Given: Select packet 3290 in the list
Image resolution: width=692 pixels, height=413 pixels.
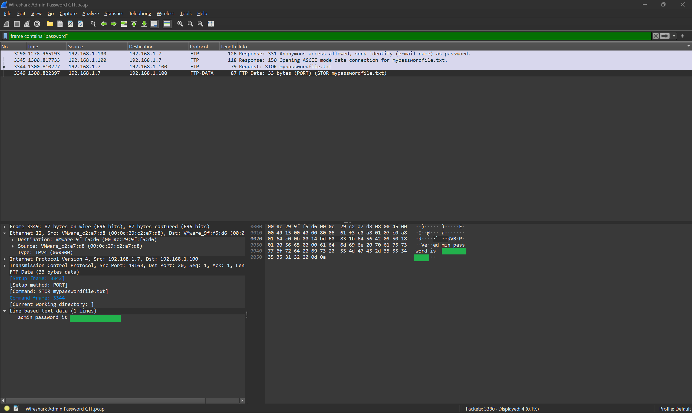Looking at the screenshot, I should (346, 54).
